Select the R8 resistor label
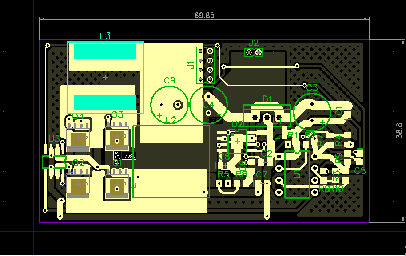 pos(242,174)
